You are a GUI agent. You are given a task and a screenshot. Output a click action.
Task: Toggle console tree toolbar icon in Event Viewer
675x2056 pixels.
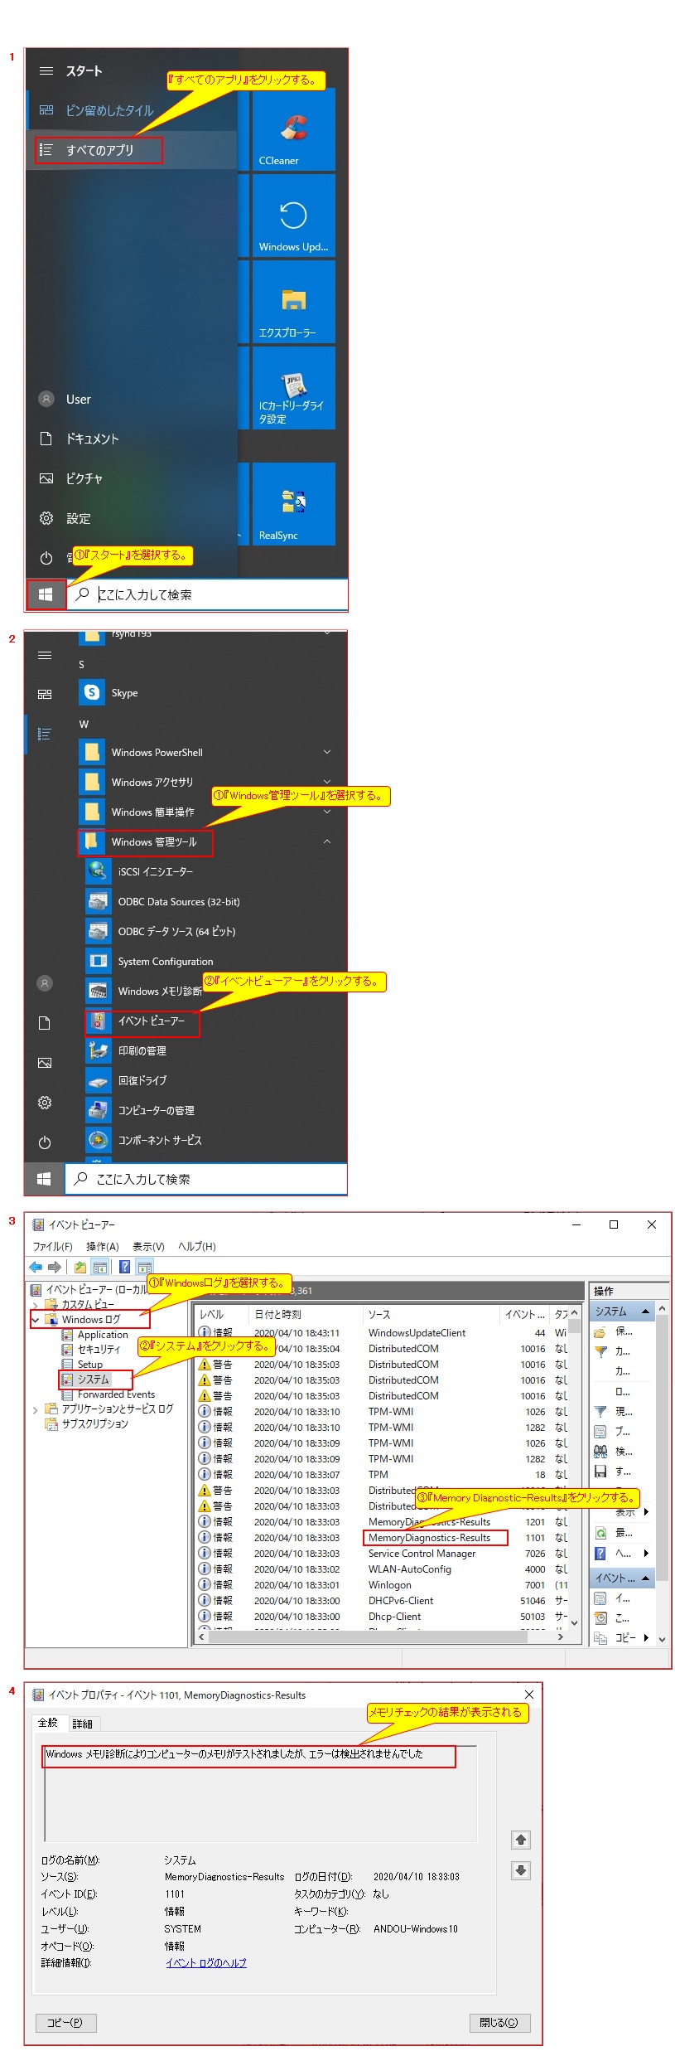pos(100,1267)
